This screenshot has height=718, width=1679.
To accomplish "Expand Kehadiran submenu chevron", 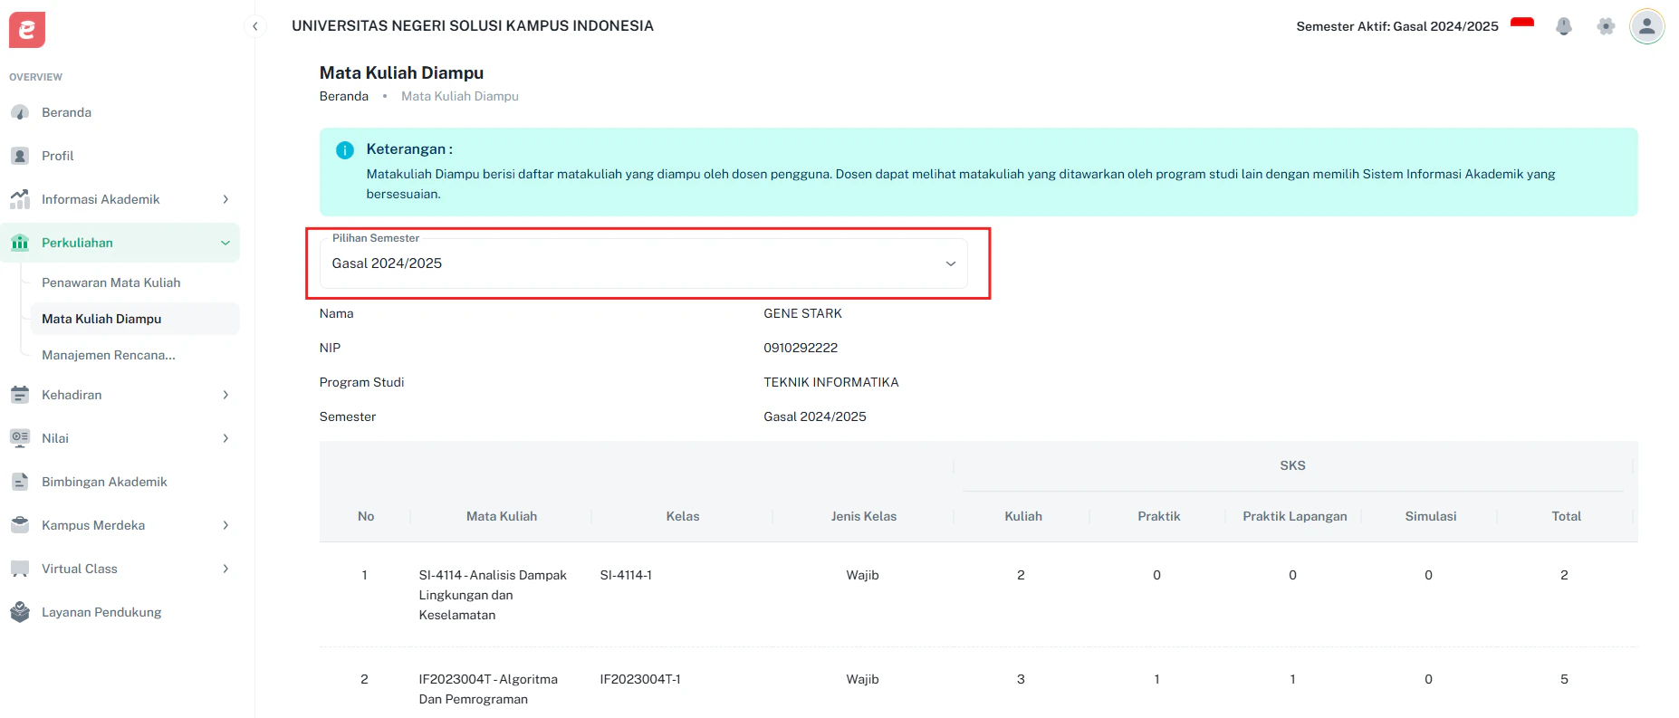I will pyautogui.click(x=225, y=395).
